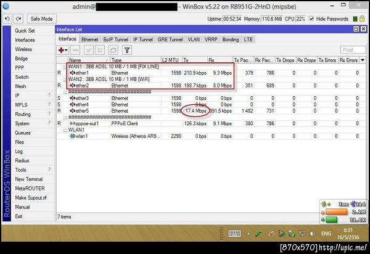The image size is (370, 254).
Task: Select the ether5 interface icon
Action: [x=72, y=111]
